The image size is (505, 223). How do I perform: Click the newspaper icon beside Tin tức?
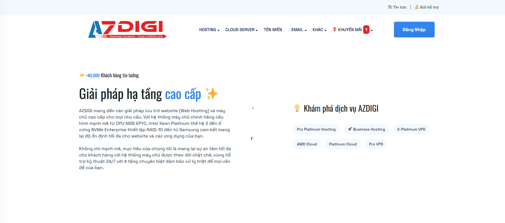tap(390, 7)
